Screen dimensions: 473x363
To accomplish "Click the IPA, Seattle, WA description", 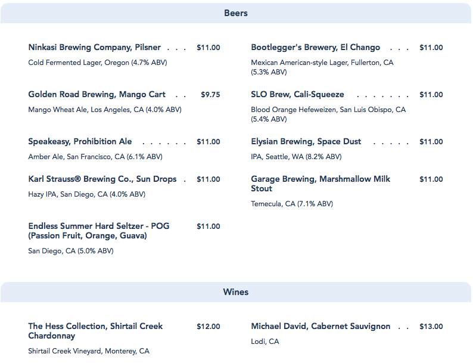I will (x=296, y=157).
